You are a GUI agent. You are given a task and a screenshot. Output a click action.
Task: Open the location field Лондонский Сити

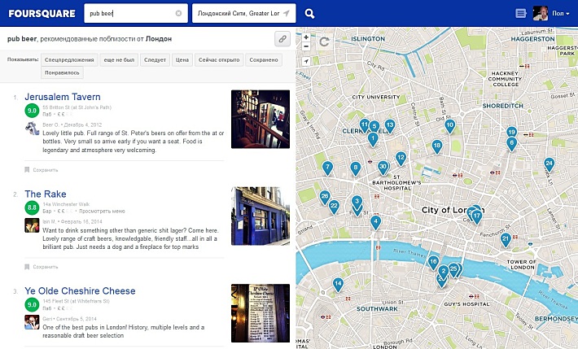pyautogui.click(x=236, y=14)
